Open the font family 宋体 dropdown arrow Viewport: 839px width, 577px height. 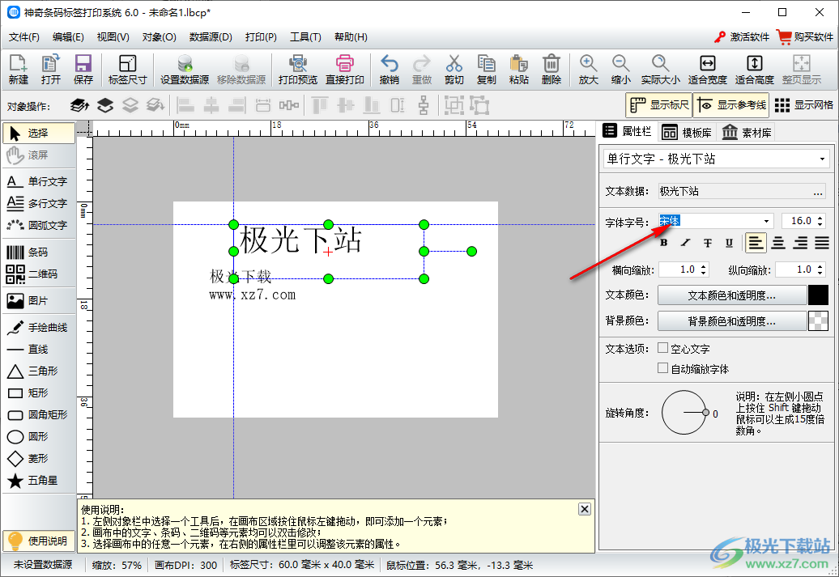click(x=766, y=221)
